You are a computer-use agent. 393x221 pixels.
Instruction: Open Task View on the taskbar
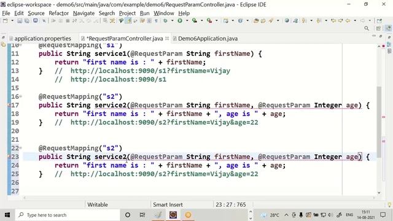click(x=142, y=215)
